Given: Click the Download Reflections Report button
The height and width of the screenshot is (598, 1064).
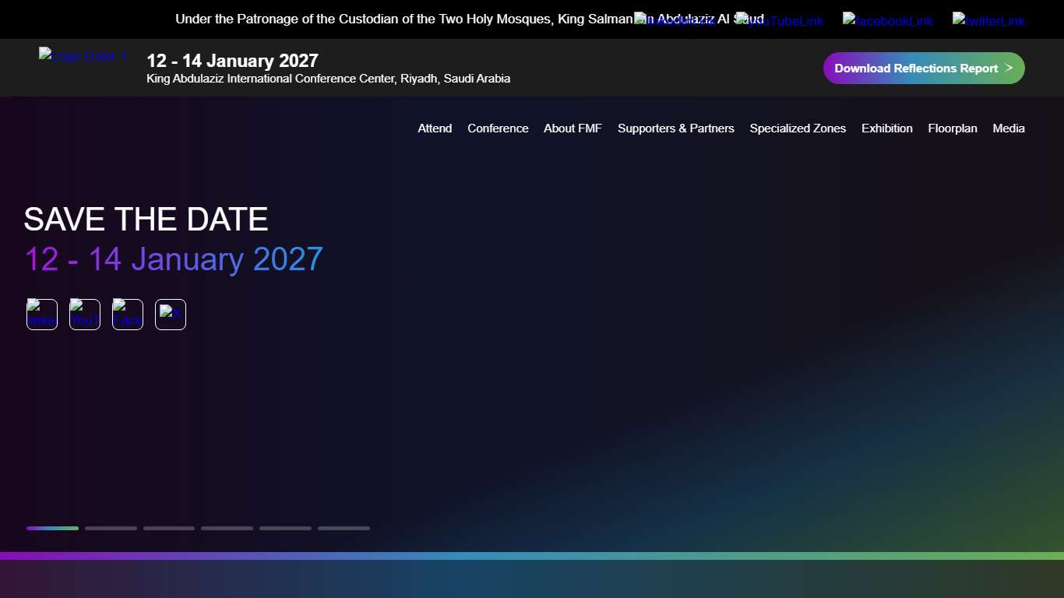Looking at the screenshot, I should pyautogui.click(x=924, y=68).
